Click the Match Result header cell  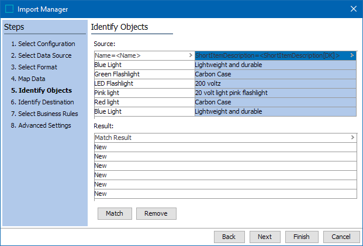(225, 138)
